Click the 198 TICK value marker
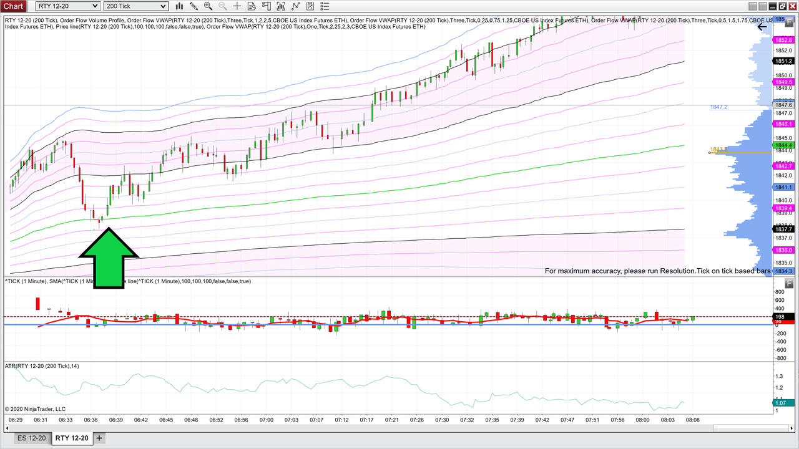799x449 pixels. pos(783,317)
